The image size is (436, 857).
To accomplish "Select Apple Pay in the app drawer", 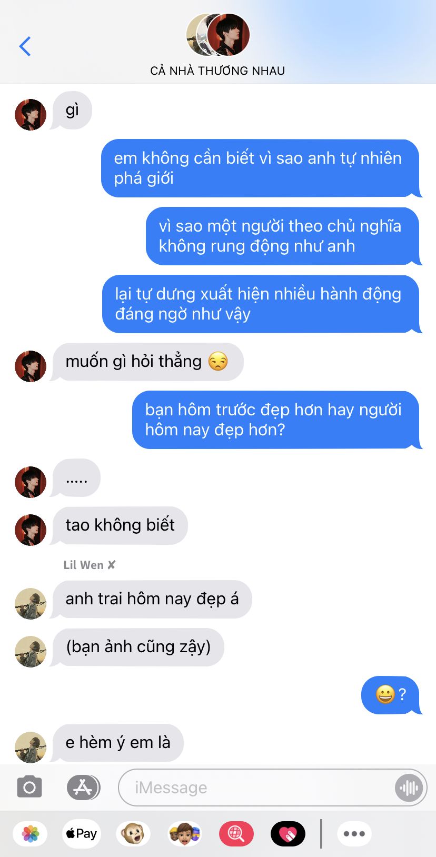I will click(82, 834).
